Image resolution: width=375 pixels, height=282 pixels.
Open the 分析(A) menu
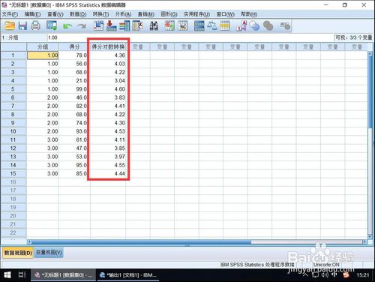pyautogui.click(x=123, y=14)
